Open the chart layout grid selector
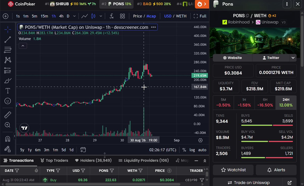The width and height of the screenshot is (304, 186). click(123, 16)
